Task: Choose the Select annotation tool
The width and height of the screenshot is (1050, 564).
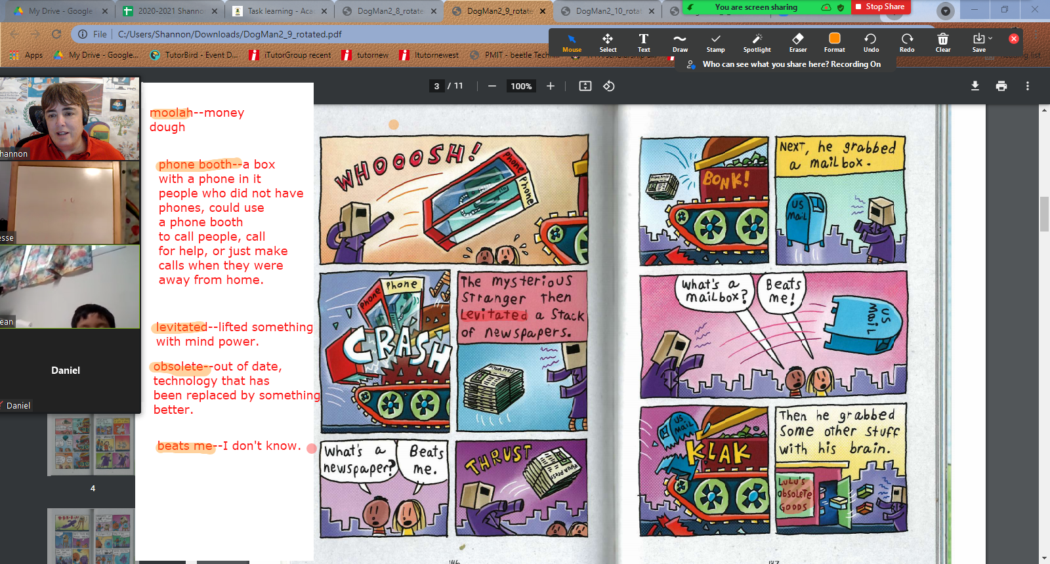Action: pyautogui.click(x=608, y=43)
